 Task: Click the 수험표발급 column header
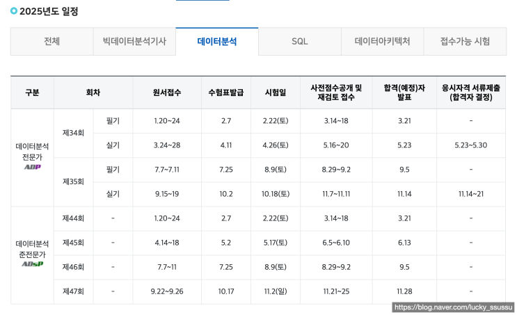tap(225, 92)
